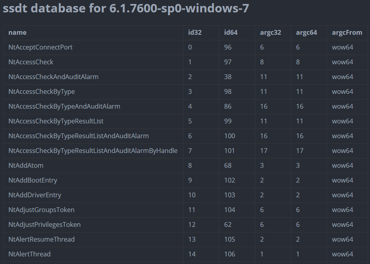Viewport: 370px width, 264px height.
Task: Click NtAccessCheckByTypeResultList in the name column
Action: point(56,121)
